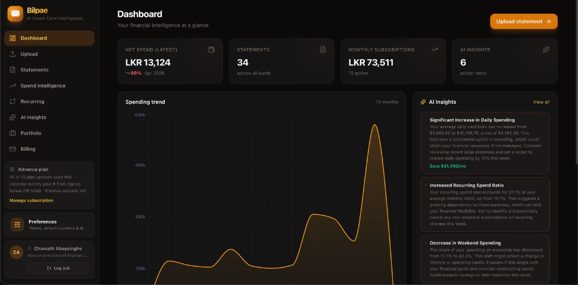The image size is (578, 285).
Task: Go to the Billing page
Action: coord(50,150)
